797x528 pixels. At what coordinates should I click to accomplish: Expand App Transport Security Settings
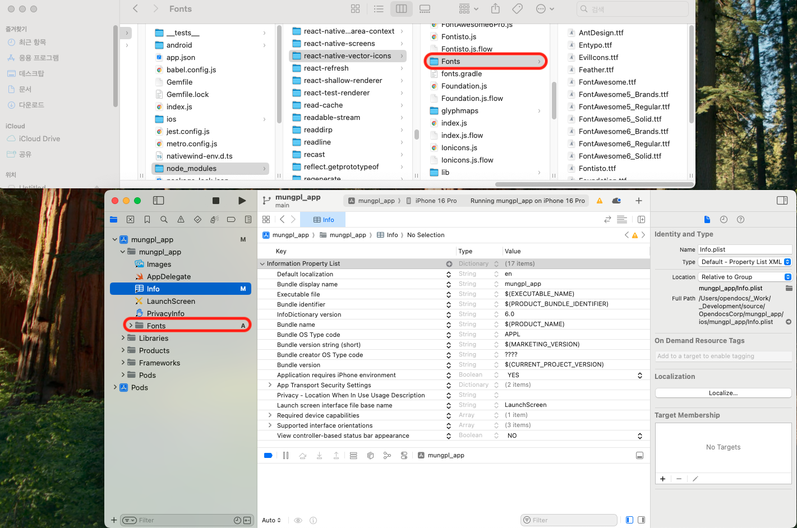pyautogui.click(x=270, y=385)
